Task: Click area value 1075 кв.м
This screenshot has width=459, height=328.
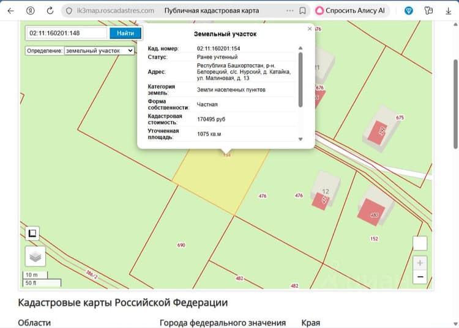Action: click(209, 134)
